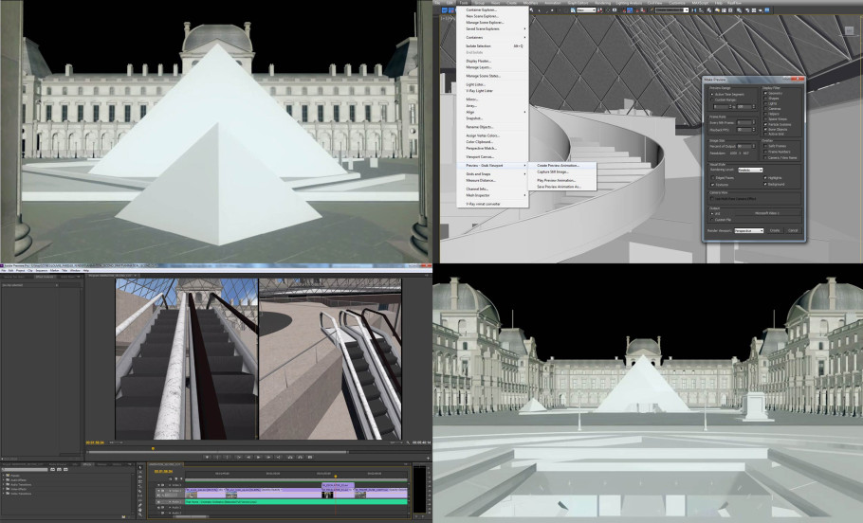The height and width of the screenshot is (523, 863).
Task: Select Active Time Segment radio button
Action: pyautogui.click(x=711, y=95)
